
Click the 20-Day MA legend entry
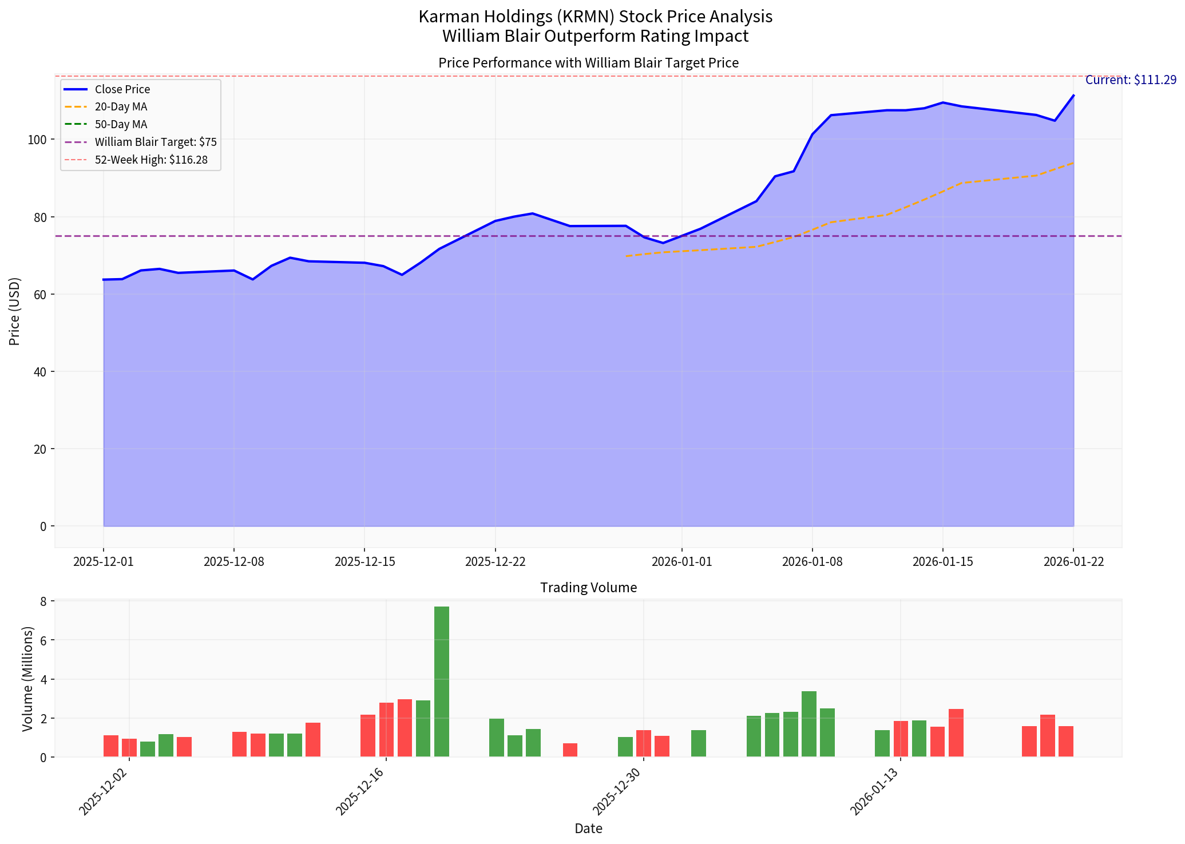click(121, 107)
